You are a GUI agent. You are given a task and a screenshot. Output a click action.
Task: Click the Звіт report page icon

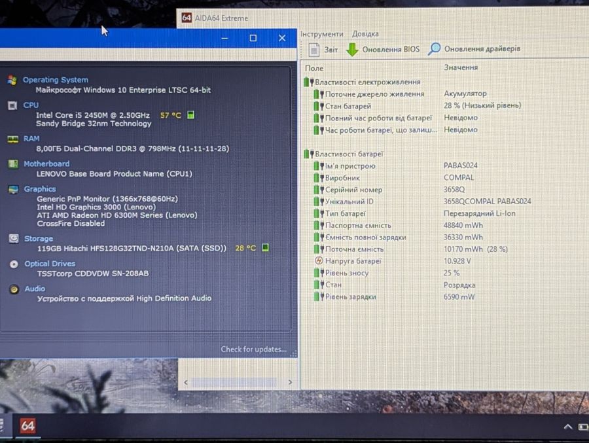313,50
